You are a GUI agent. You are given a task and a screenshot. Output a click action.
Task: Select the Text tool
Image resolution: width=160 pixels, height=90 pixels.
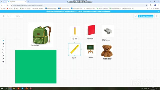tap(3, 46)
